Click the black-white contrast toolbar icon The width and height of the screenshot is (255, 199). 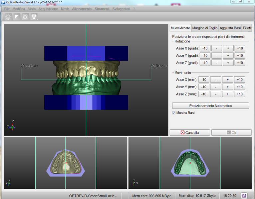tap(17, 17)
